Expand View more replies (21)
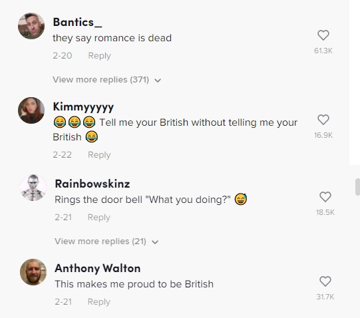Viewport: 360px width, 318px height. (x=100, y=241)
